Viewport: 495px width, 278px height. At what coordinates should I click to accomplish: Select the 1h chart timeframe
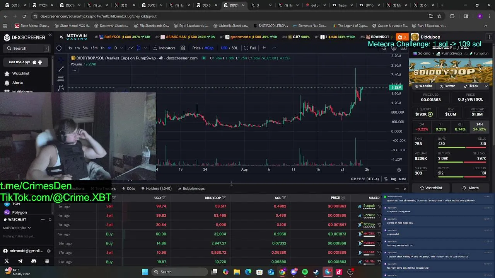[x=102, y=48]
